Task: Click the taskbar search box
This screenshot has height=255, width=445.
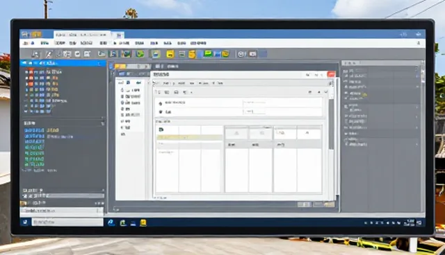Action: point(67,222)
